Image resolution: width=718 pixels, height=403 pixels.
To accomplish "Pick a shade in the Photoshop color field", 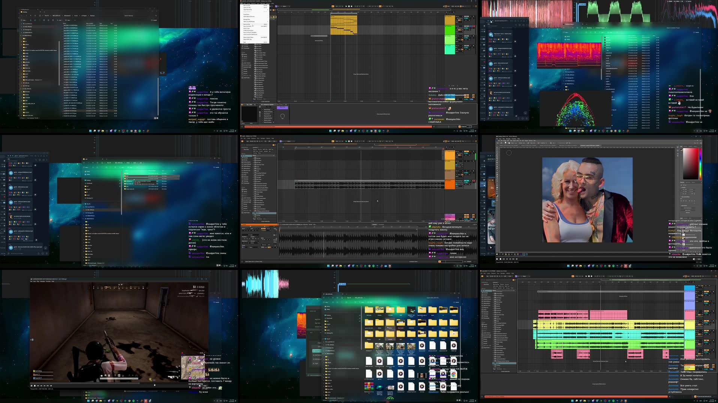I will tap(691, 163).
